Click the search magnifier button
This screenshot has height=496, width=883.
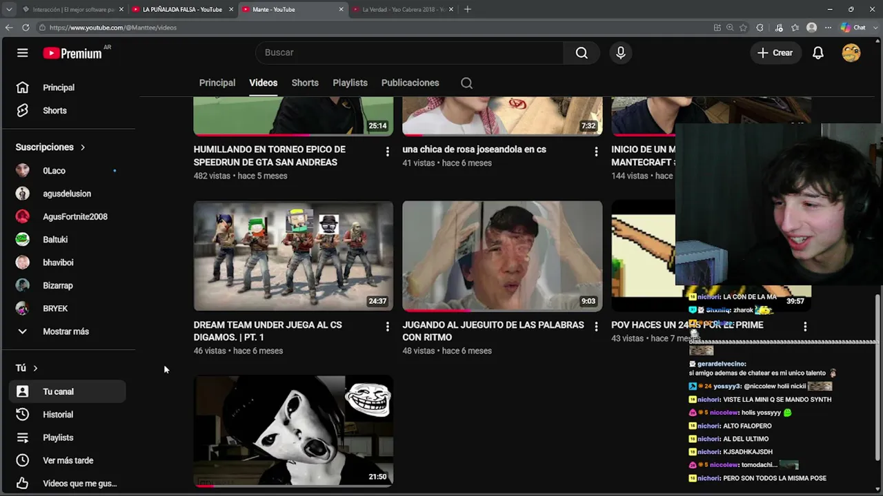click(582, 53)
